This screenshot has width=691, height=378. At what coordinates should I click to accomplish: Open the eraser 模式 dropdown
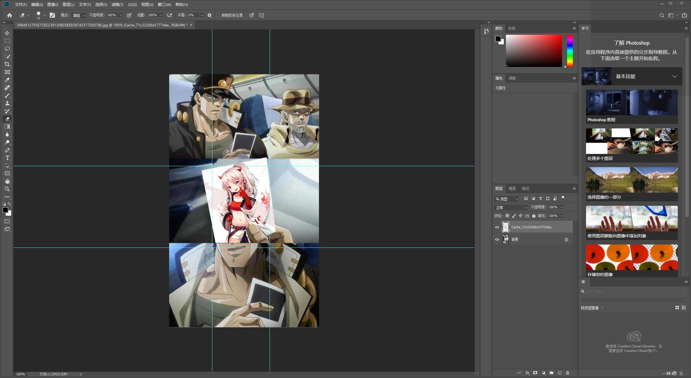click(x=79, y=15)
